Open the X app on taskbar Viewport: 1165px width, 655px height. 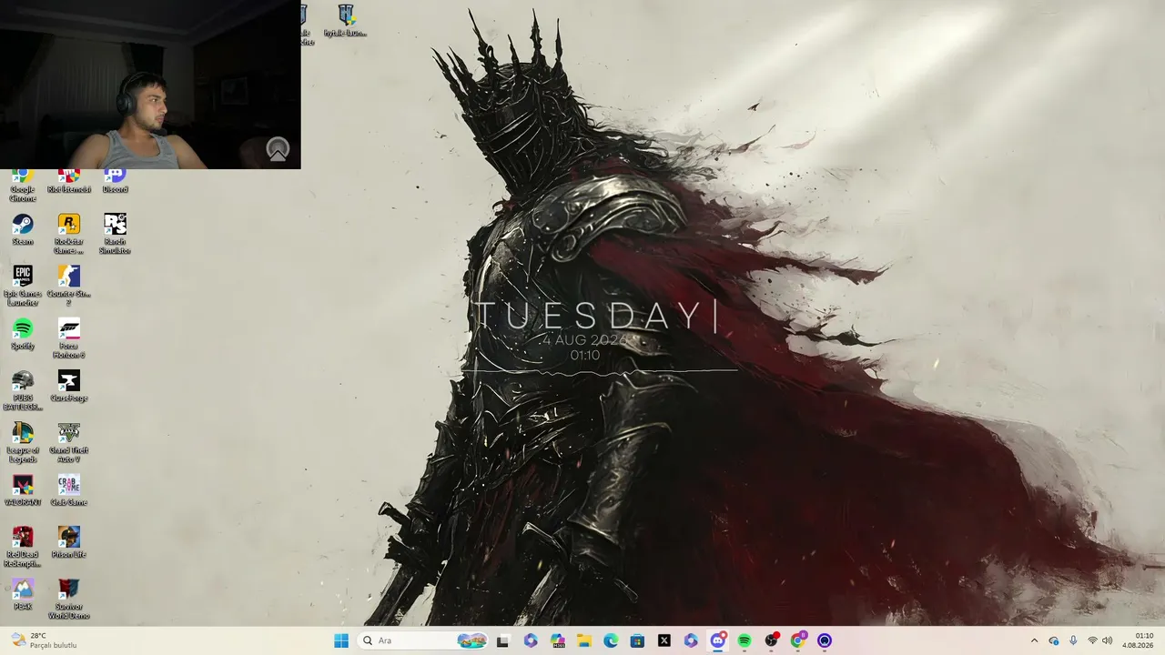[x=664, y=640]
